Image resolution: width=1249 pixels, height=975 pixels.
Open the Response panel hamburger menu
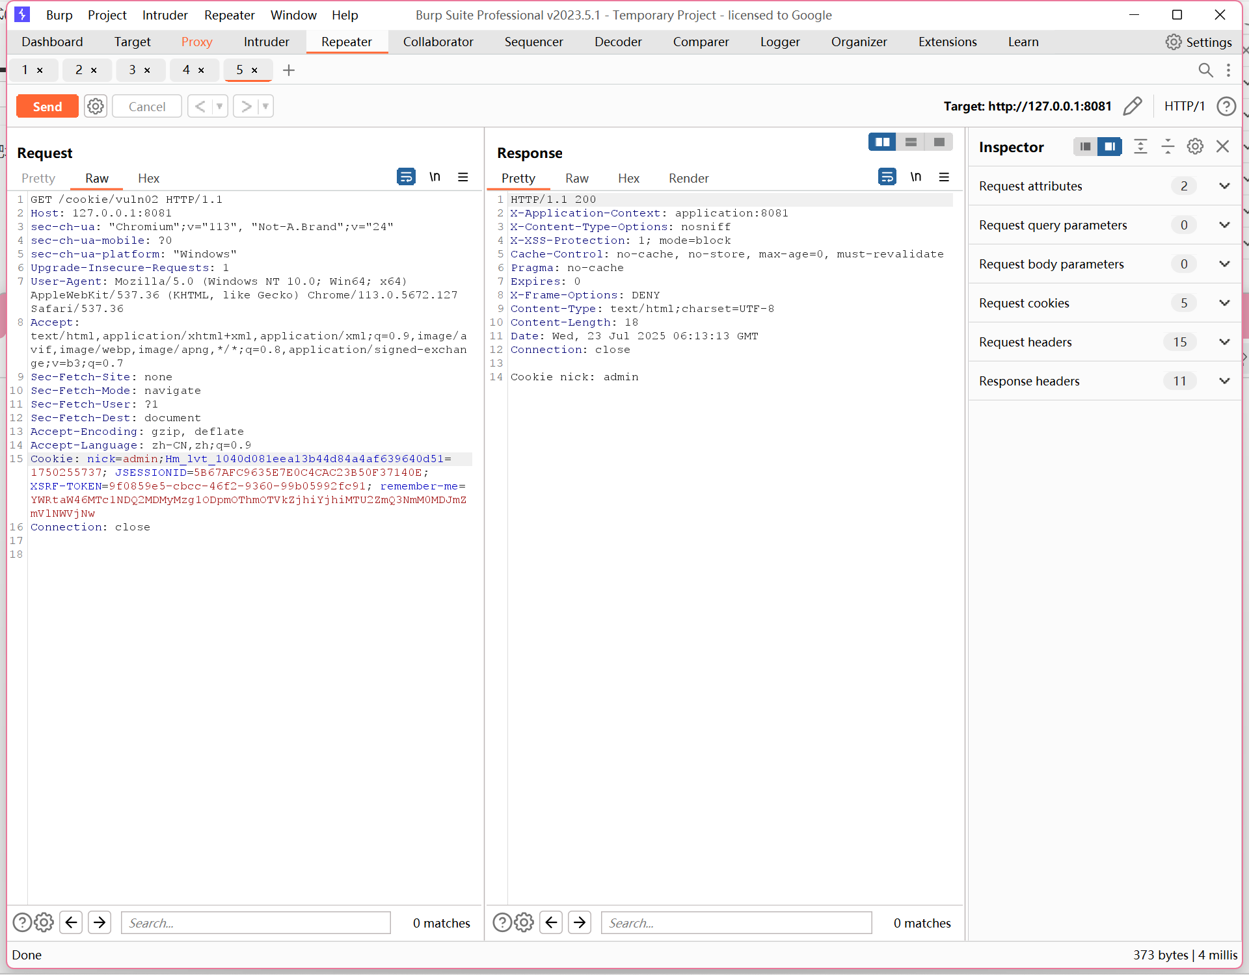[944, 177]
